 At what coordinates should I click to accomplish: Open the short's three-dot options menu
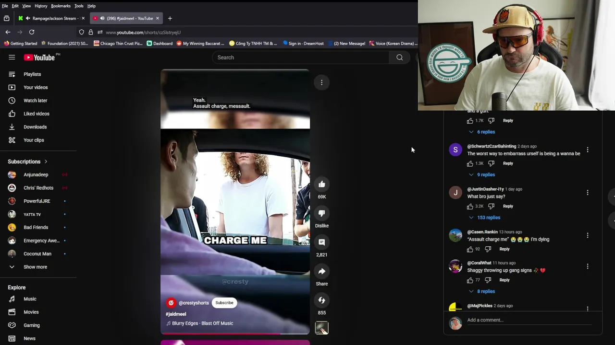click(322, 82)
